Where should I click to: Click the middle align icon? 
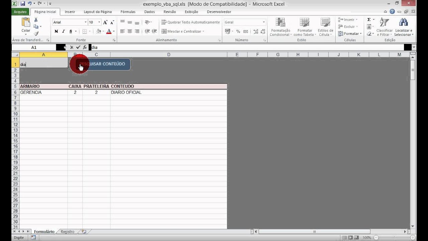tap(130, 22)
